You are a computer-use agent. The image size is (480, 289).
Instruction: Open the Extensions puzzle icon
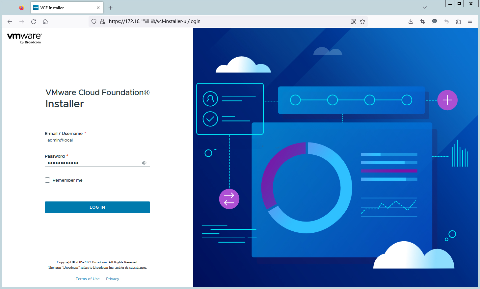458,21
